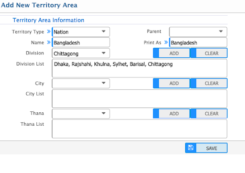Click ADD button in Thana row
This screenshot has width=245, height=173.
pos(172,113)
